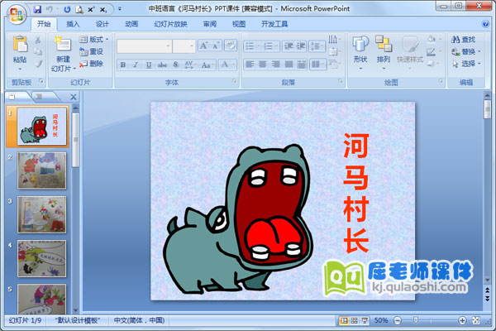Image resolution: width=496 pixels, height=331 pixels.
Task: Zoom in with the plus button
Action: coord(462,321)
